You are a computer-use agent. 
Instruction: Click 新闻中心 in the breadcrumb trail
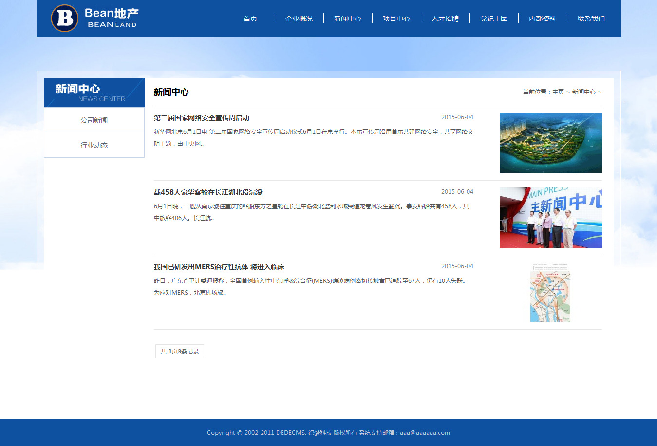point(583,92)
